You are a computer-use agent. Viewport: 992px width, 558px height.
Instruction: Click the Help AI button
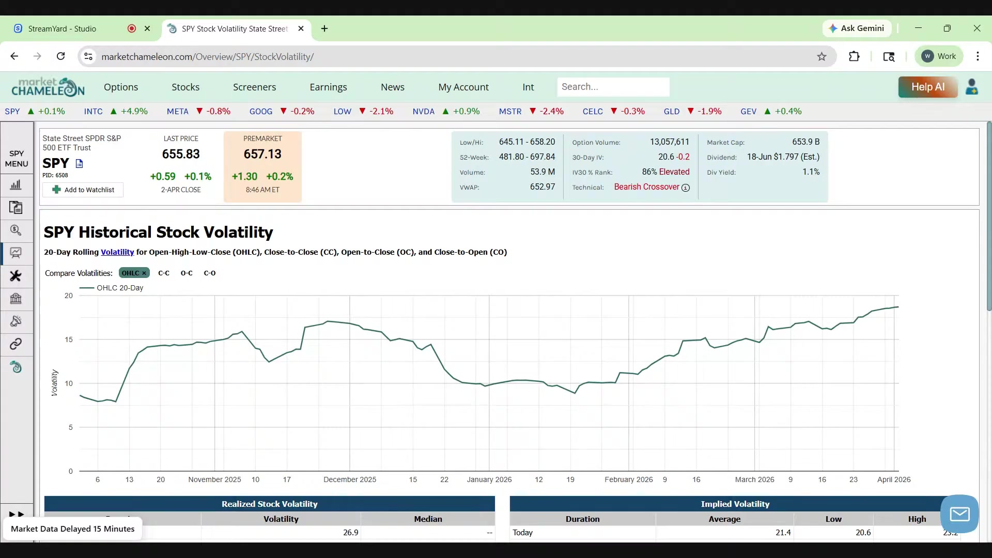[928, 87]
